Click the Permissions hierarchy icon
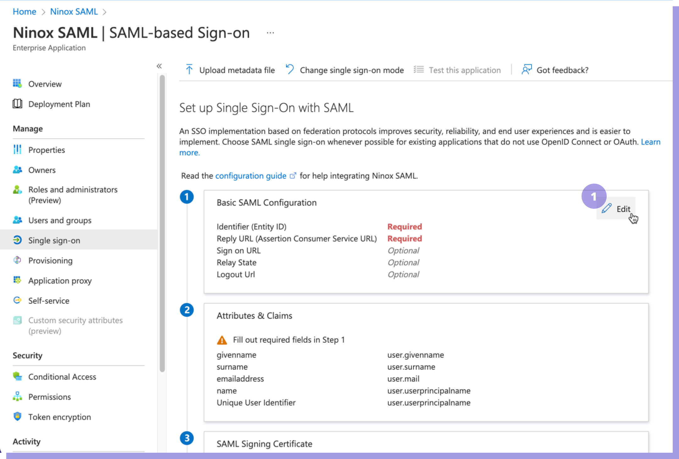The image size is (679, 459). click(x=17, y=396)
